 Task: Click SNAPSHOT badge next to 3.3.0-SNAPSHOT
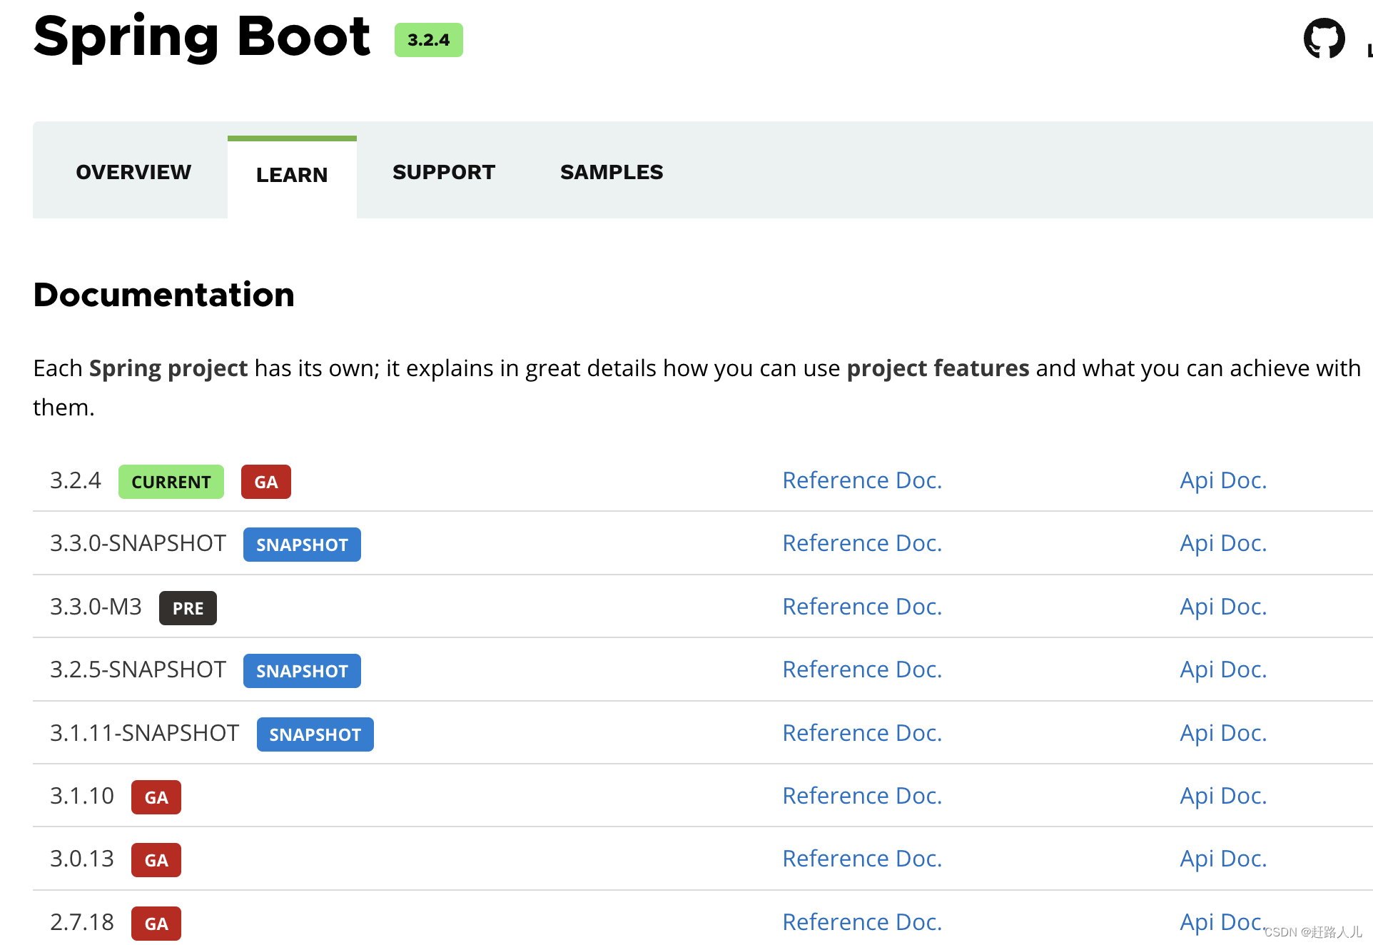(302, 545)
